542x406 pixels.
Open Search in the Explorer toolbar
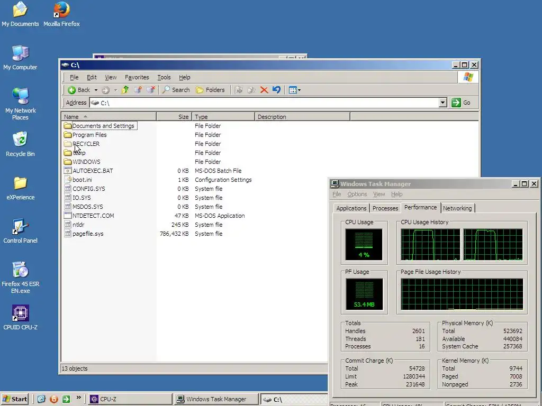tap(176, 90)
